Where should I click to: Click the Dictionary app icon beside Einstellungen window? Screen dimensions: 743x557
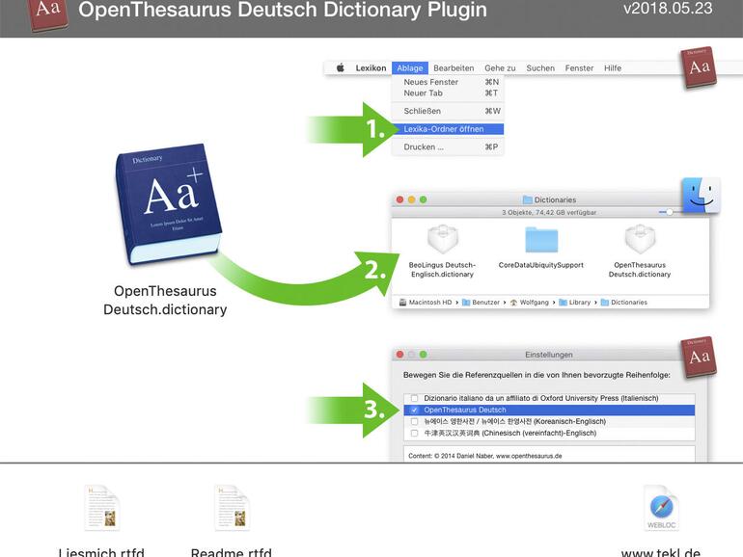pos(698,358)
